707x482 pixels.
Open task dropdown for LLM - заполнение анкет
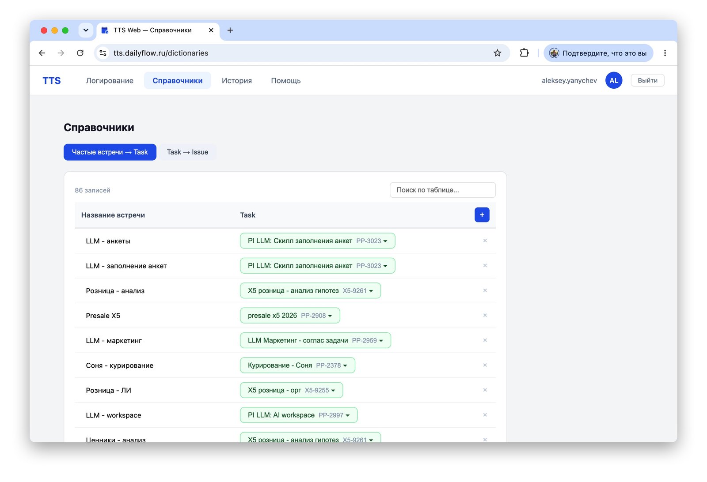point(317,266)
